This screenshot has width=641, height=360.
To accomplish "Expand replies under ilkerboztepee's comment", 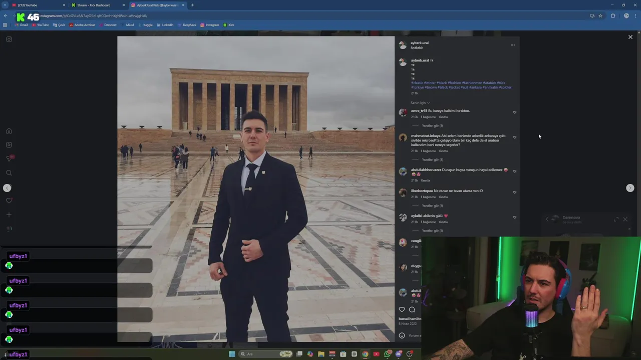I will click(x=432, y=205).
